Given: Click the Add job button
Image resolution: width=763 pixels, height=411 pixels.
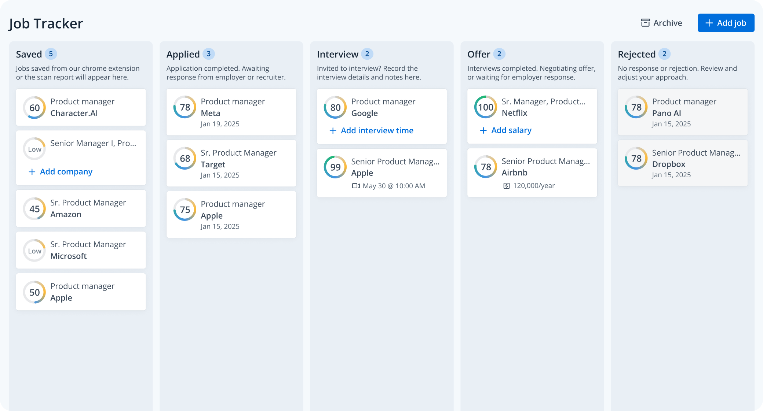Looking at the screenshot, I should click(726, 23).
